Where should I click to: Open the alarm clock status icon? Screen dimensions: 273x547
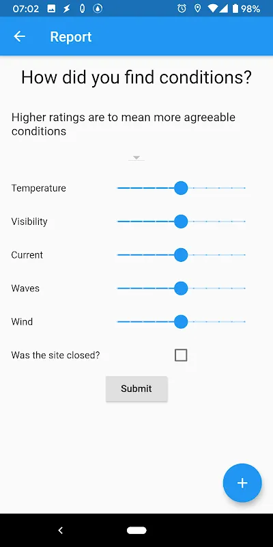point(182,9)
